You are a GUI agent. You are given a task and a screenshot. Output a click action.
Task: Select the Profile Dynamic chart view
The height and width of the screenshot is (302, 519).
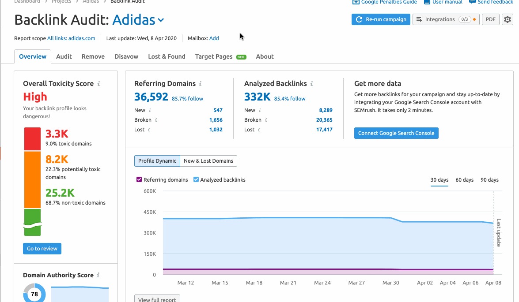157,161
